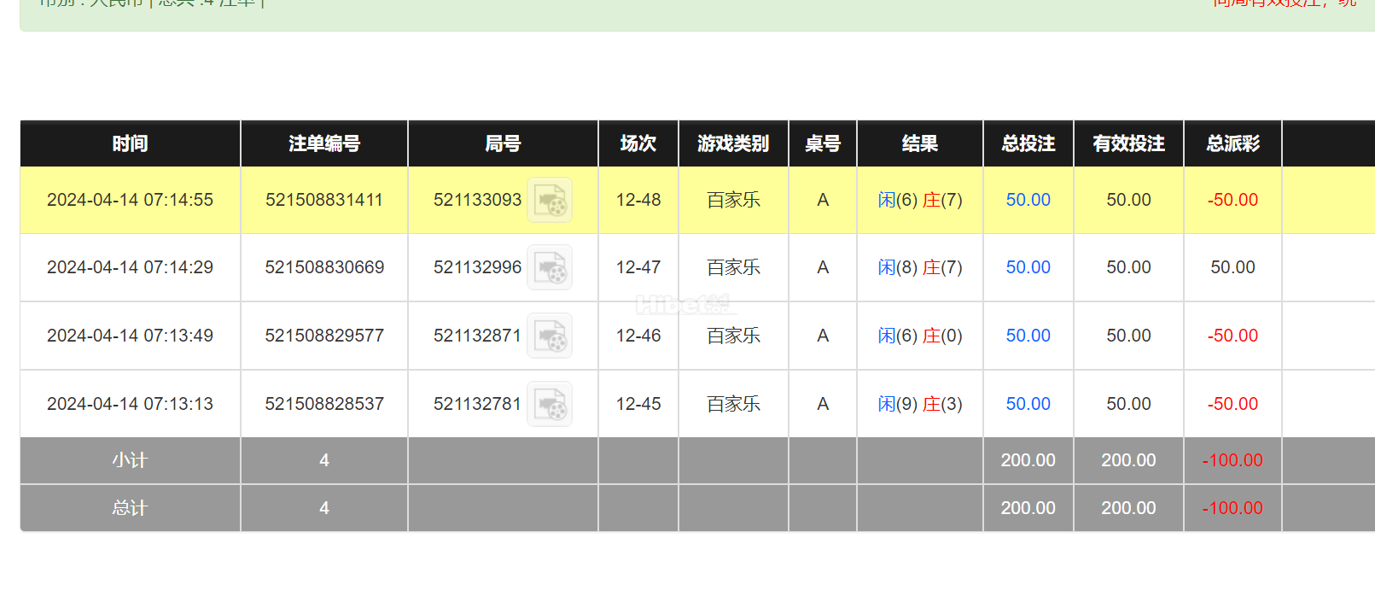Open video replay icon for round 521132781
1375x608 pixels.
coord(550,404)
